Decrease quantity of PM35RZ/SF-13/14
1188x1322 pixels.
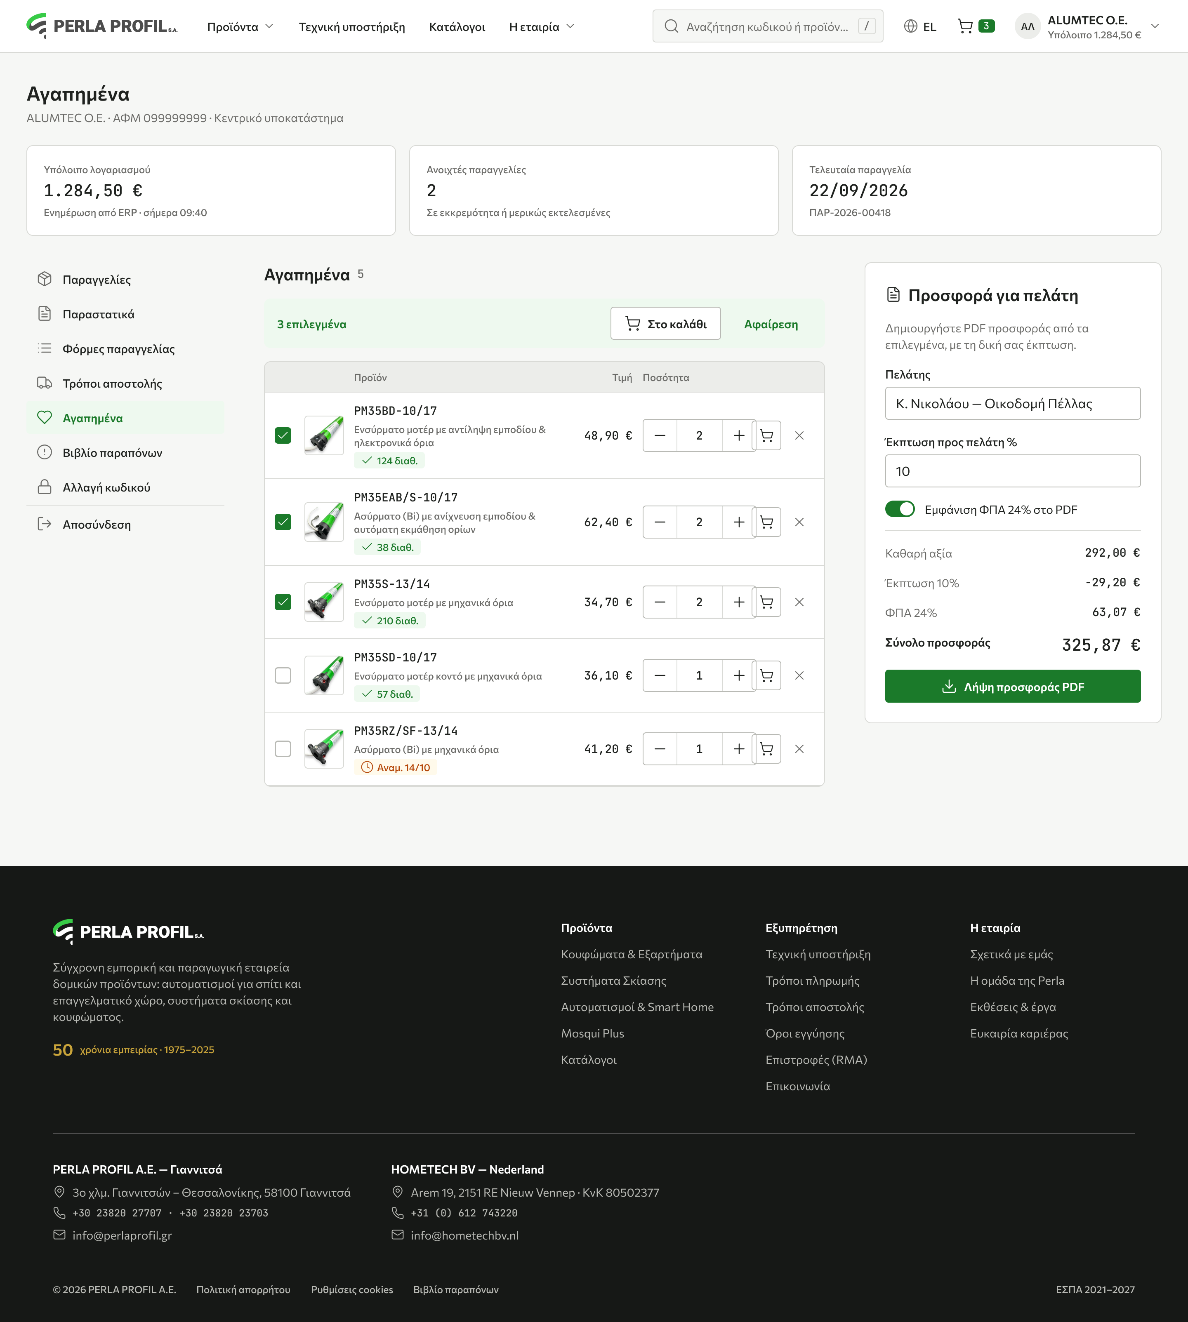click(660, 748)
